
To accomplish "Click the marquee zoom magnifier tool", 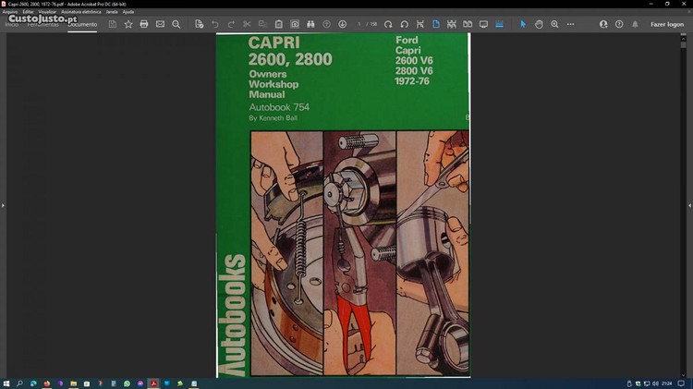I will click(554, 24).
